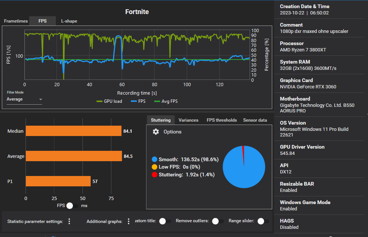Click the Options label in Stuttering panel
Viewport: 368px width, 237px height.
click(172, 132)
